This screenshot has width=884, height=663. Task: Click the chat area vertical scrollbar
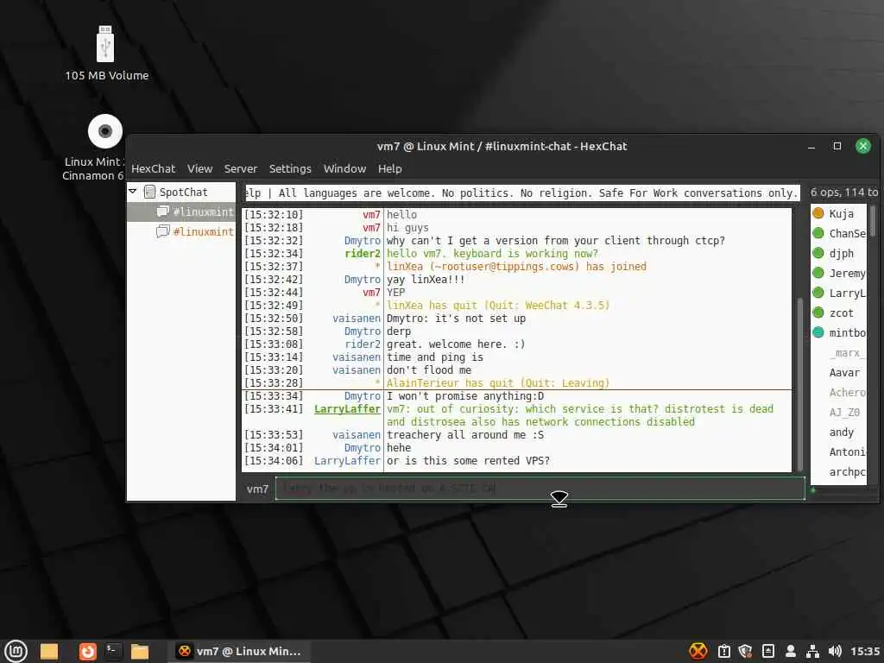(x=799, y=383)
